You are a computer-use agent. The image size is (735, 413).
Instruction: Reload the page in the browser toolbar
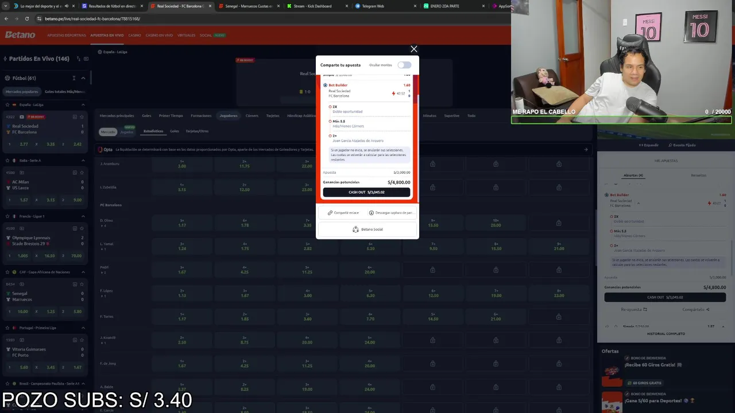coord(27,18)
